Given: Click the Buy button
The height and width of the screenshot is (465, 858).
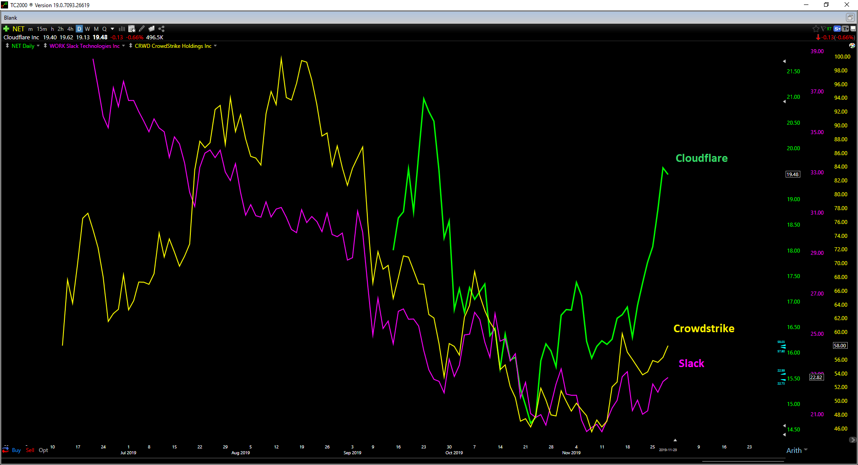Looking at the screenshot, I should point(16,450).
